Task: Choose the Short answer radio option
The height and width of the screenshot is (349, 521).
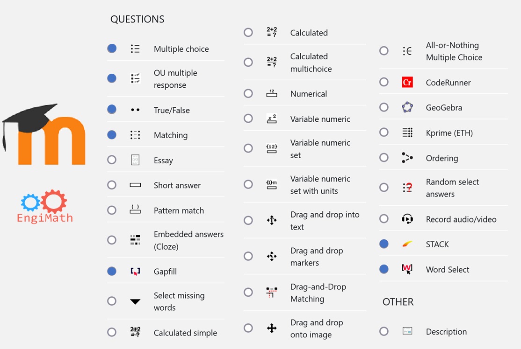Action: pos(112,185)
